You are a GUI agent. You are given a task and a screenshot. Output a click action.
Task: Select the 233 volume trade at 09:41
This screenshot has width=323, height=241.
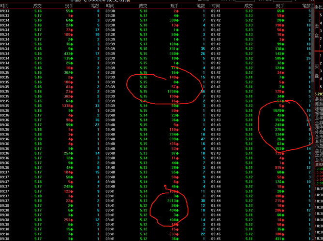174,234
